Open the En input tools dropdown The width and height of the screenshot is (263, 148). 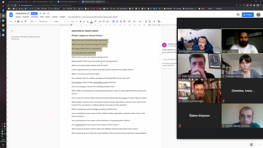tap(160, 22)
